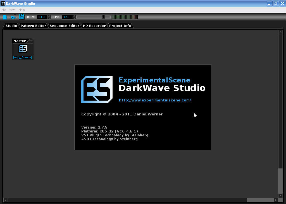Save the project via the disk icon

(22, 16)
